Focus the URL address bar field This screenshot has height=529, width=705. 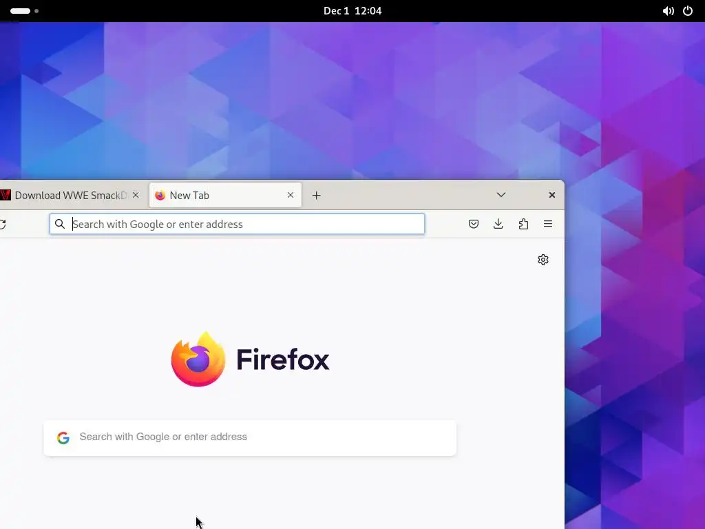237,224
